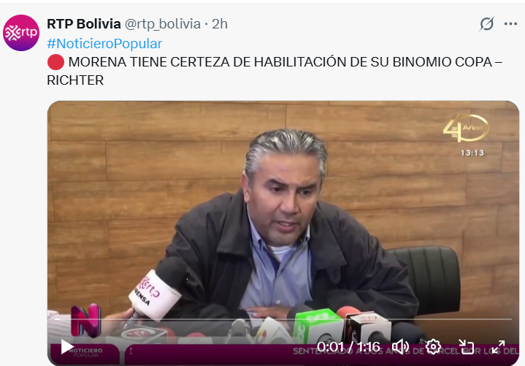Click the Grok explain-post icon
525x366 pixels.
click(x=486, y=24)
